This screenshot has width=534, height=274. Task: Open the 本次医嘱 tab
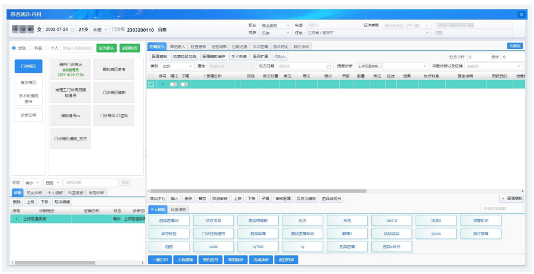260,47
